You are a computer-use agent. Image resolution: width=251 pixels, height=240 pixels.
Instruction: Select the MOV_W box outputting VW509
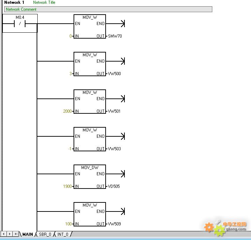click(90, 214)
